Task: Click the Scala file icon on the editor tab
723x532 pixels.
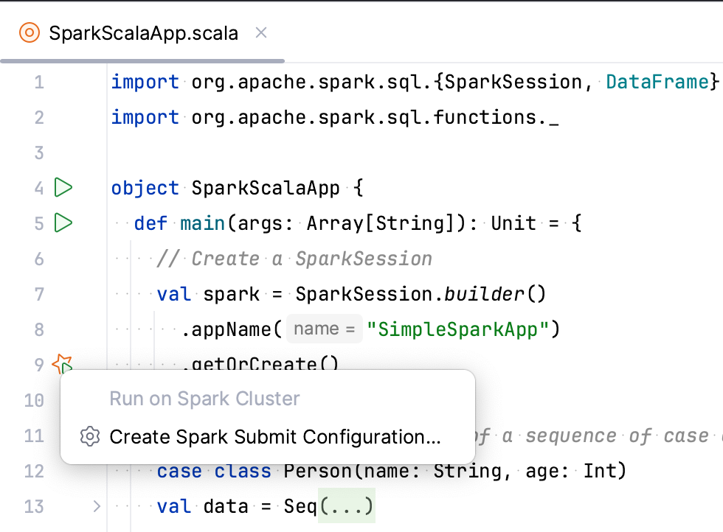Action: [29, 32]
